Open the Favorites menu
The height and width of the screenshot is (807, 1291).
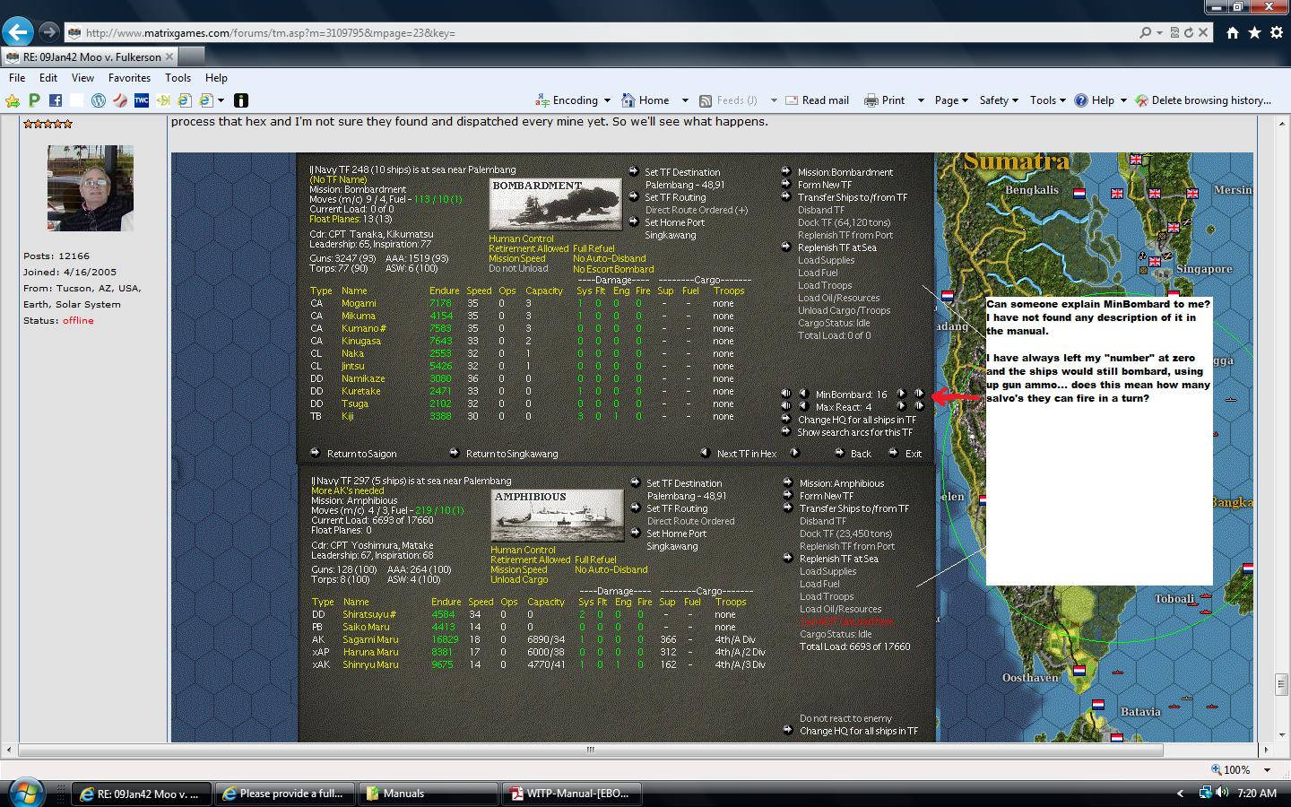coord(129,78)
